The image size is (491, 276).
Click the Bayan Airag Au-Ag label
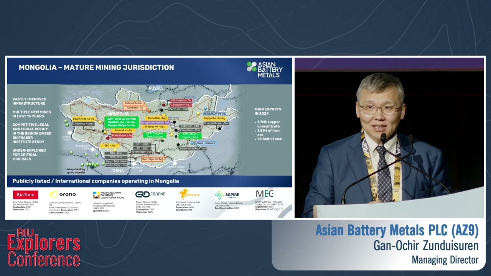pos(83,119)
